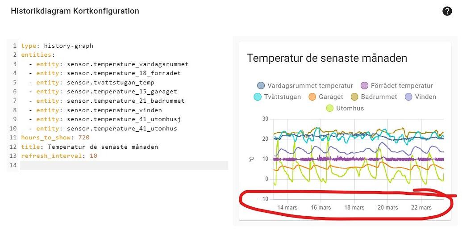Toggle Vardagsrummet temperatur legend circle
The height and width of the screenshot is (235, 462).
[x=261, y=86]
